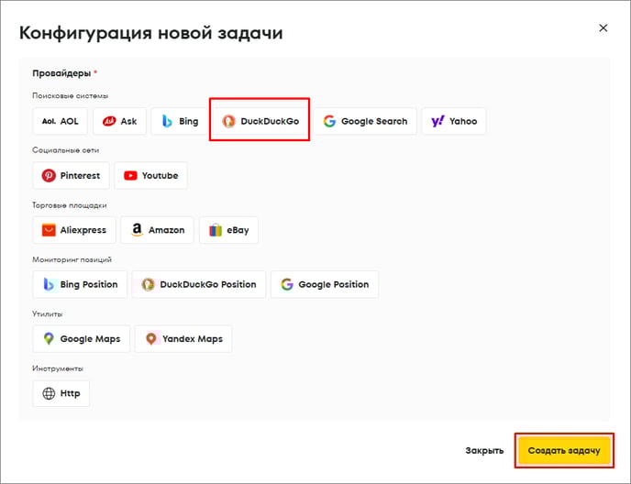Pick the Amazon marketplace provider

(x=158, y=230)
